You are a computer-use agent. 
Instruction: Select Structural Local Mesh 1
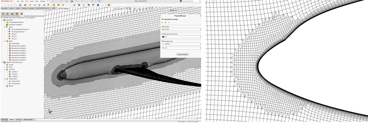click(19, 46)
